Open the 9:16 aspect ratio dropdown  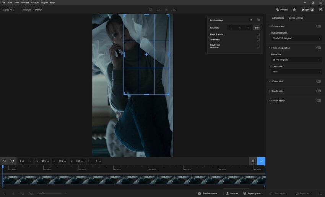(25, 161)
